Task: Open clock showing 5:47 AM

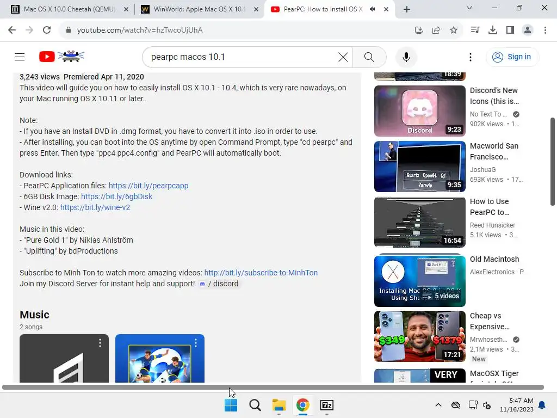Action: tap(517, 405)
